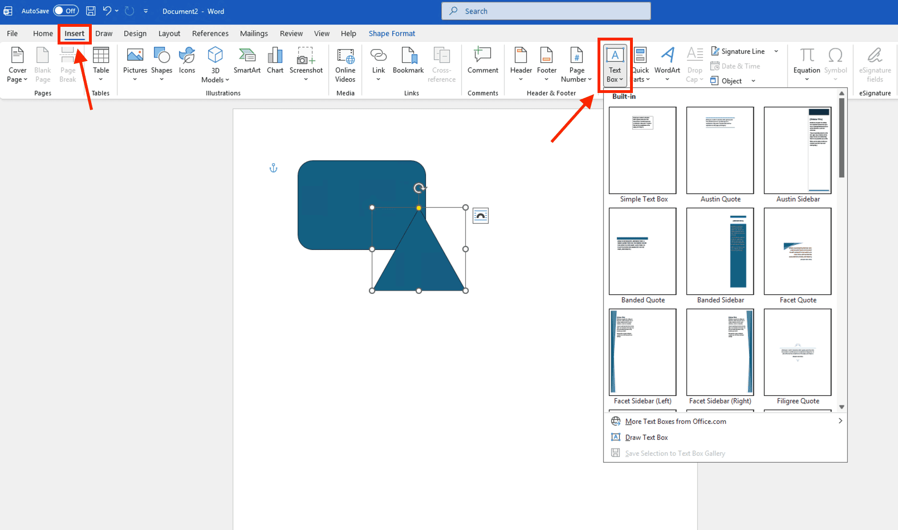
Task: Open the Review tab
Action: pyautogui.click(x=291, y=34)
